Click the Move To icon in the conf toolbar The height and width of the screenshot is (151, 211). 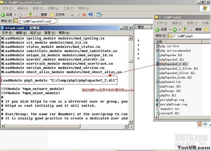[x=72, y=15]
